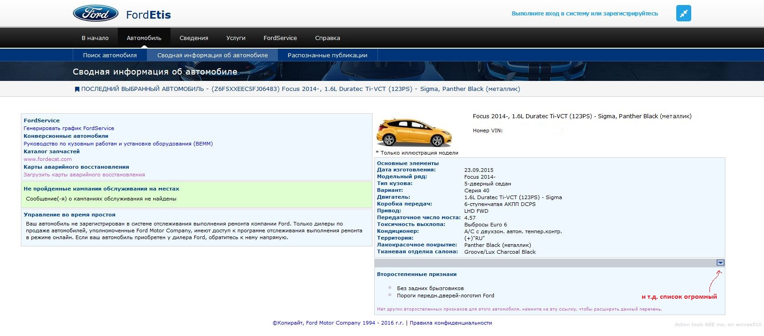Open the Сведения menu
This screenshot has height=336, width=764.
(x=194, y=38)
